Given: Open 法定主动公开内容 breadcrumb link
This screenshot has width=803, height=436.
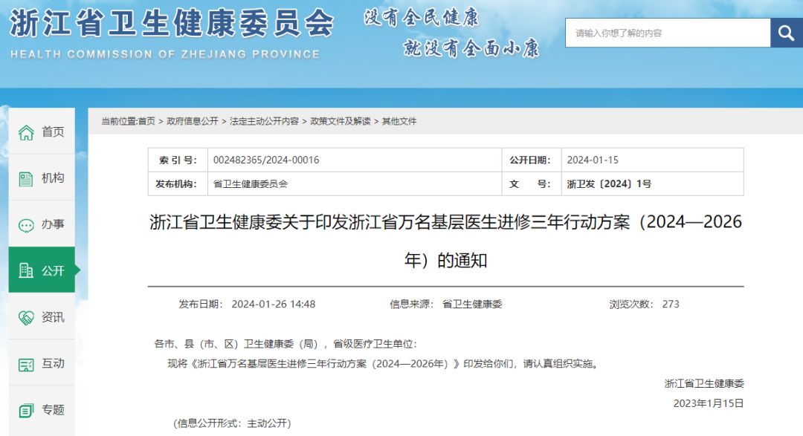Looking at the screenshot, I should 264,121.
